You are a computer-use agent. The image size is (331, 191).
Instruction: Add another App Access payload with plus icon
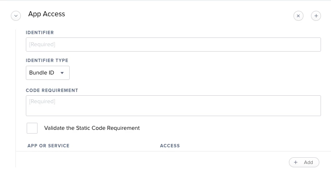click(316, 16)
